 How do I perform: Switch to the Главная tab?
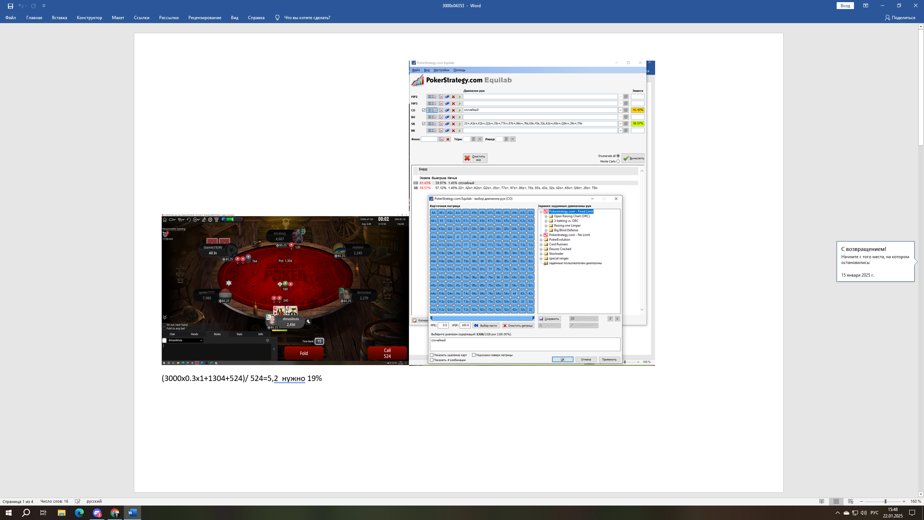[x=34, y=18]
